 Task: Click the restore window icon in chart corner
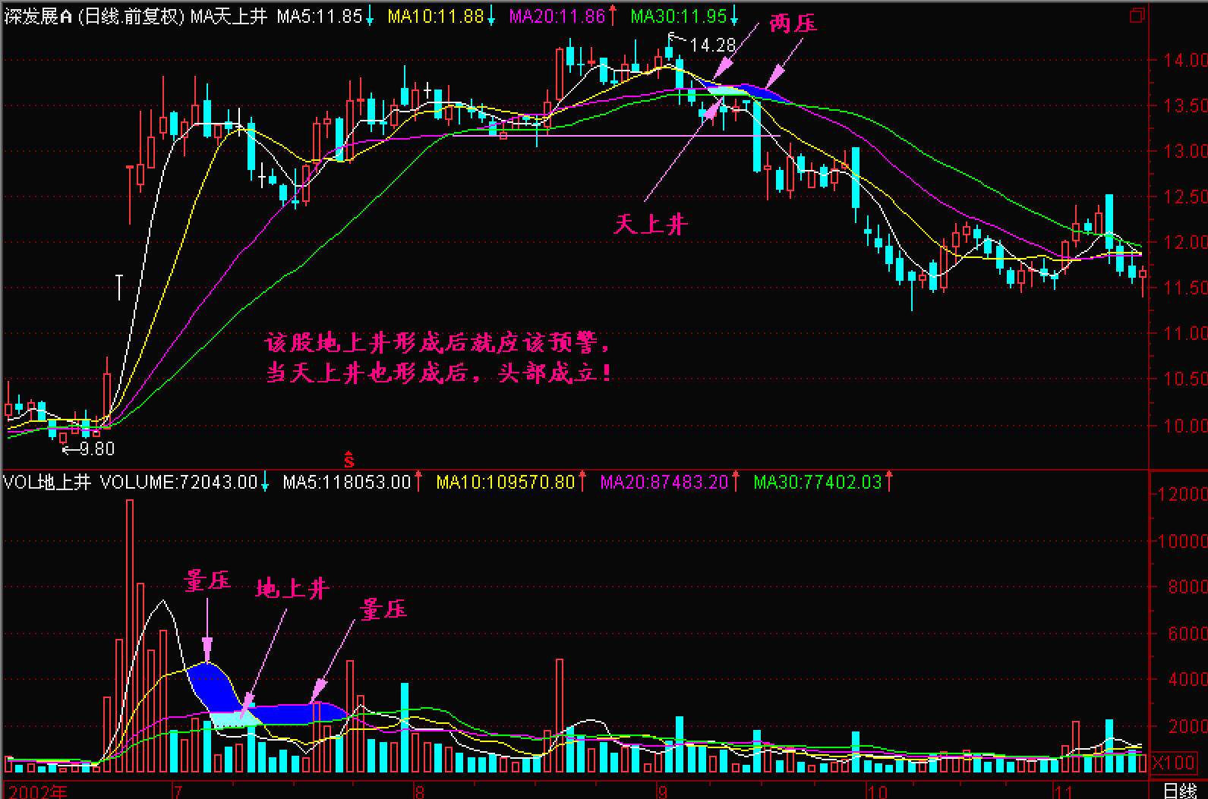[x=1137, y=15]
